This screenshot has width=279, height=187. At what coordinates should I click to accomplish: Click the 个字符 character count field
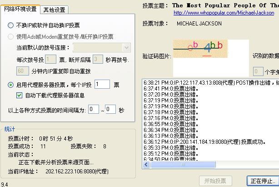pos(258,71)
